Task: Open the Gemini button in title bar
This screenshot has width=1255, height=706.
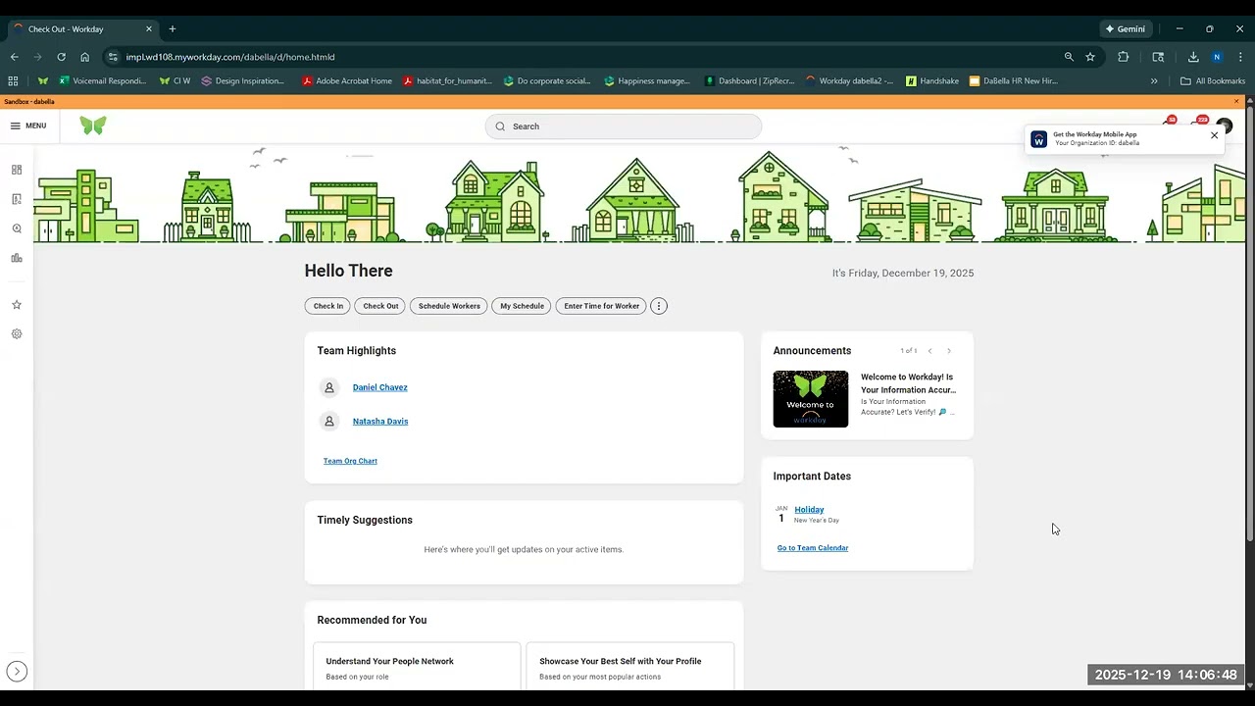Action: (1126, 29)
